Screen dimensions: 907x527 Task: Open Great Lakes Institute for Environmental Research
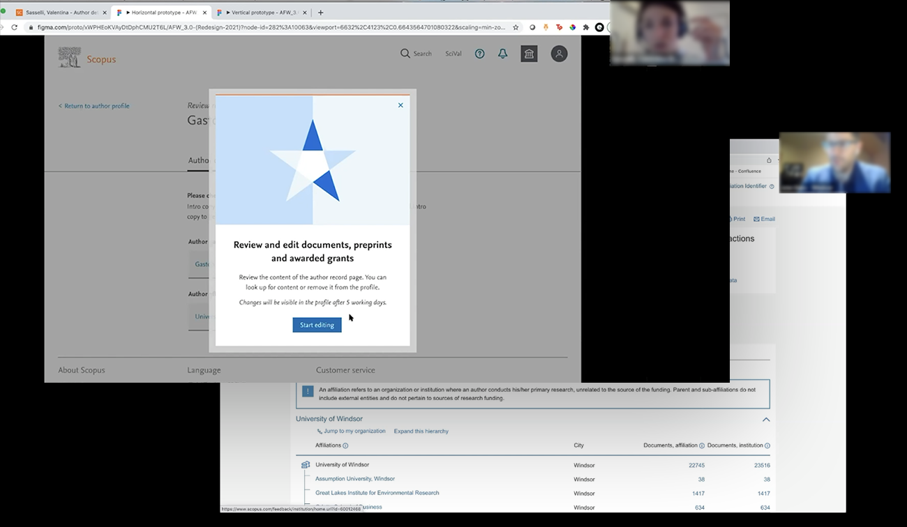pos(377,493)
